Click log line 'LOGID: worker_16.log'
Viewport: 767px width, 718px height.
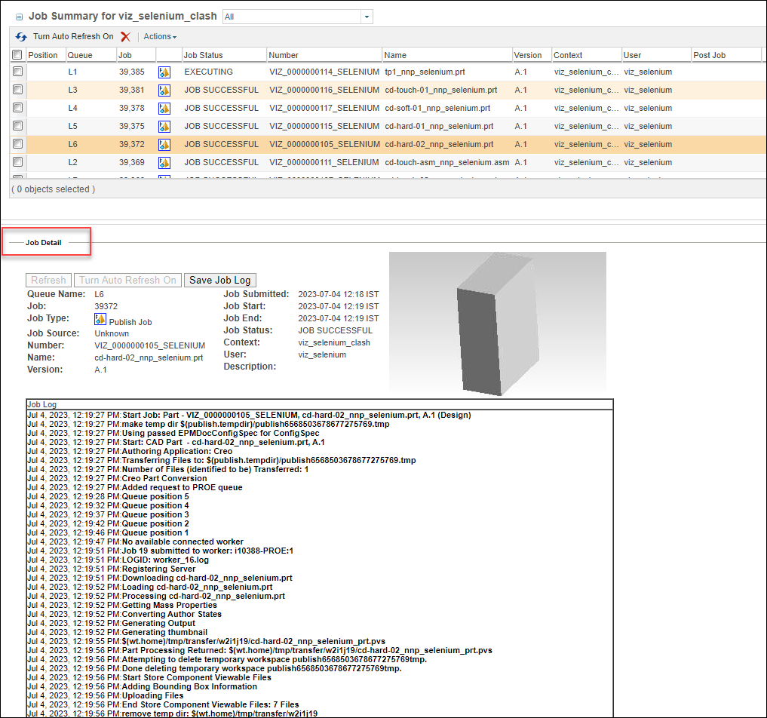tap(165, 560)
